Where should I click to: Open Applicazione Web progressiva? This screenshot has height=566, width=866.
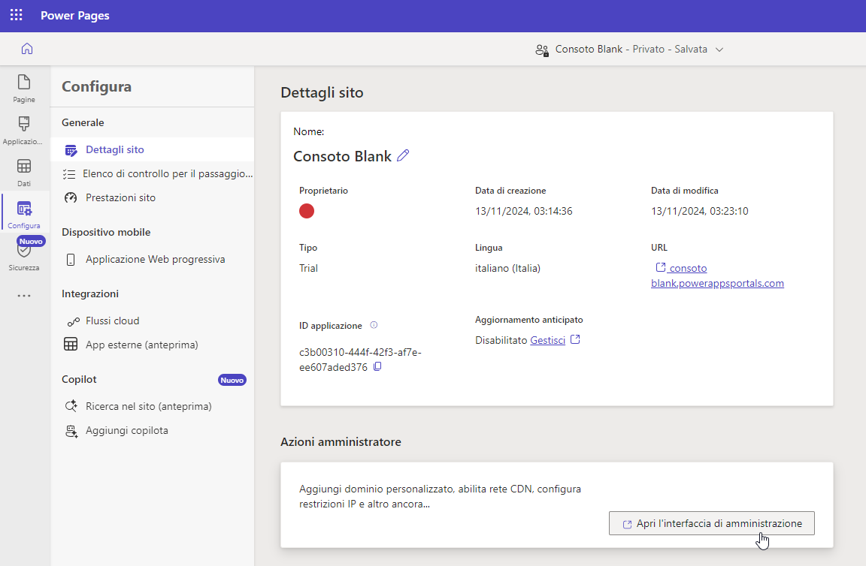pos(152,259)
